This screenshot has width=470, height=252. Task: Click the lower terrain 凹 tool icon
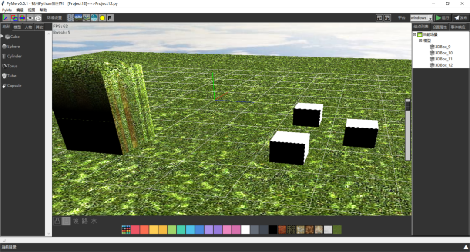(66, 221)
